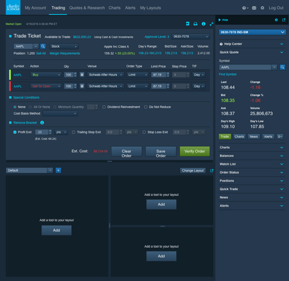Open the Sell To Open action dropdown
This screenshot has height=281, width=289.
point(46,86)
